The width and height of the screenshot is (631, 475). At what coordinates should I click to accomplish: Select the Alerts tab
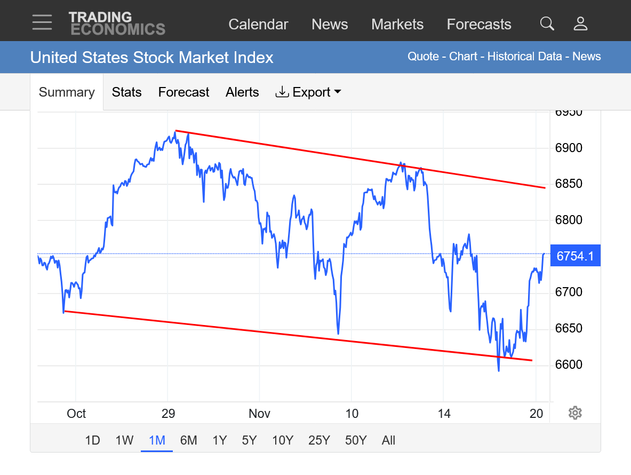tap(242, 92)
